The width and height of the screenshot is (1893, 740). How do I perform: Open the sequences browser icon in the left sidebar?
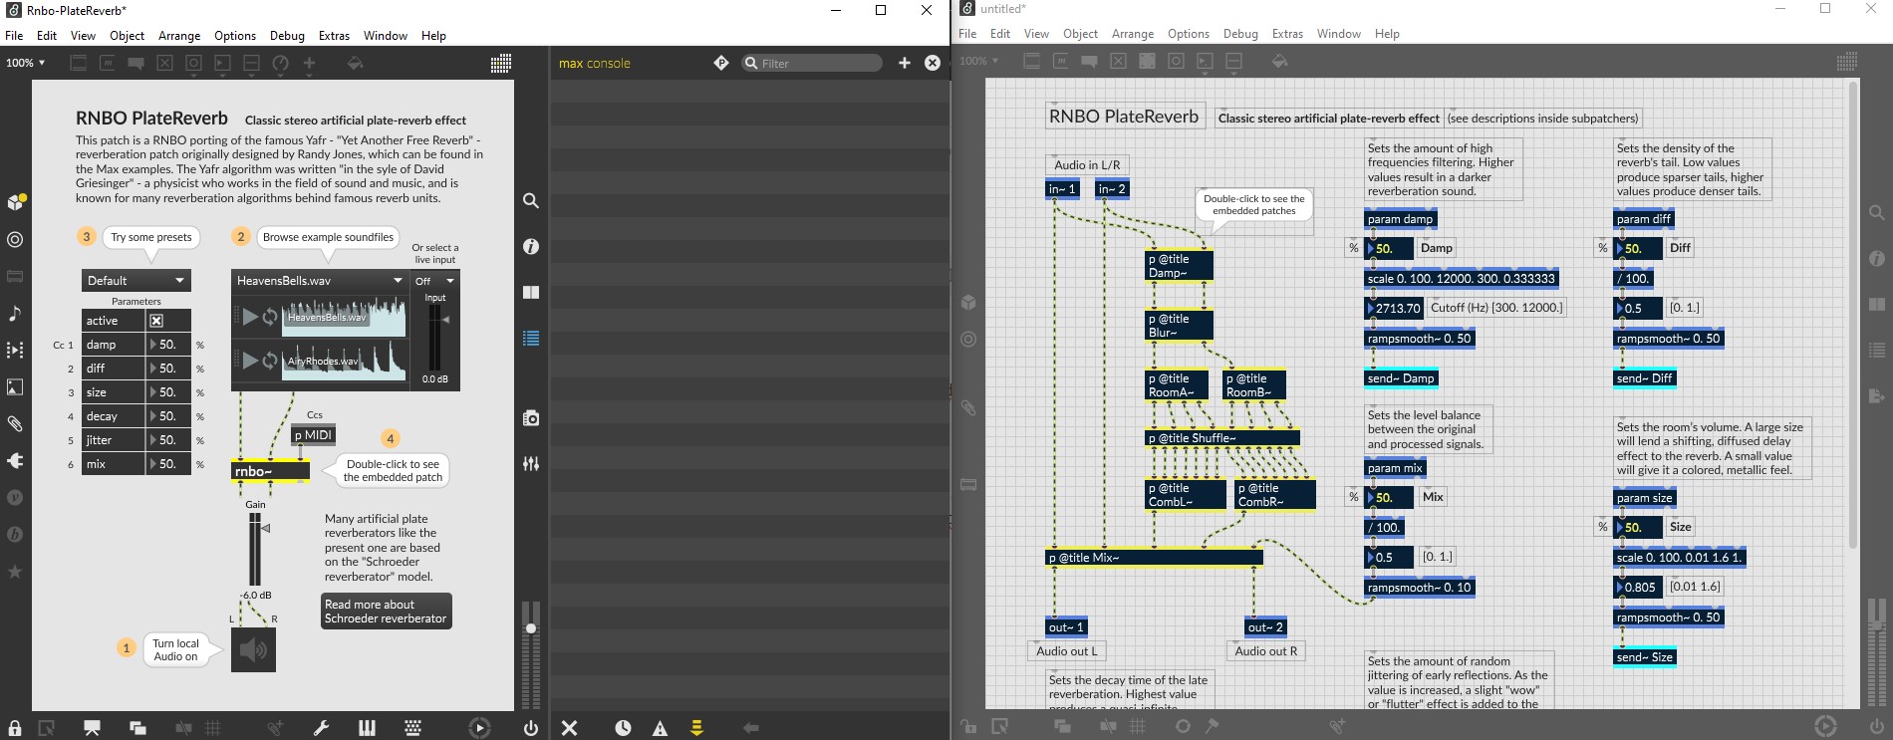click(15, 351)
